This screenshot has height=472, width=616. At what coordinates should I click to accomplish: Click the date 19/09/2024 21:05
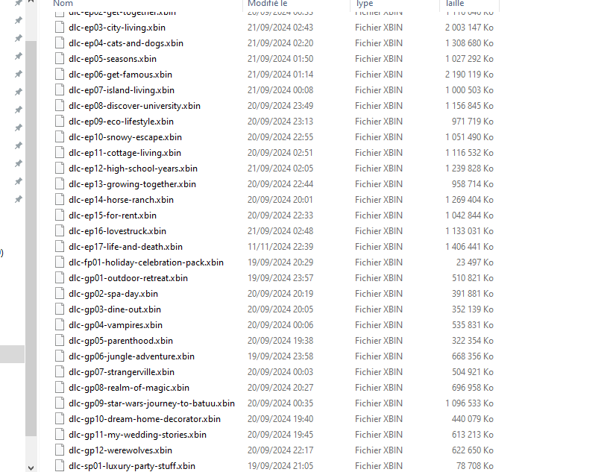point(280,466)
